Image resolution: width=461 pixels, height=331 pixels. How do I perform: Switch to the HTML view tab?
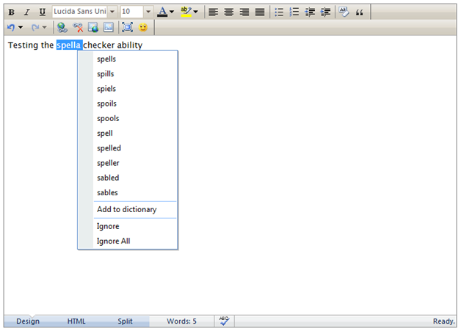coord(76,321)
